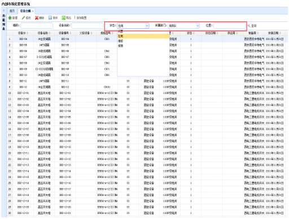289x219 pixels.
Task: Click the green plus Add (新增) icon
Action: point(10,18)
